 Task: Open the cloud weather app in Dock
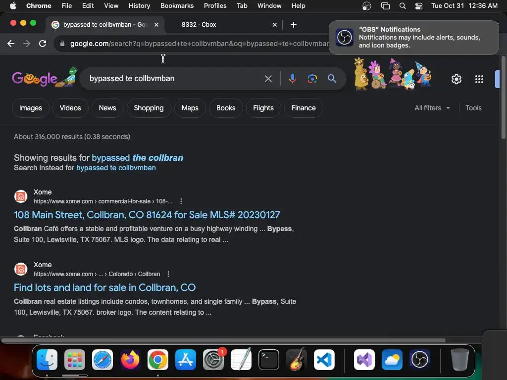(x=392, y=360)
